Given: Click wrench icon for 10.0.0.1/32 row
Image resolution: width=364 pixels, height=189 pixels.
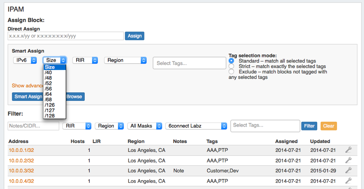Looking at the screenshot, I should [x=348, y=150].
